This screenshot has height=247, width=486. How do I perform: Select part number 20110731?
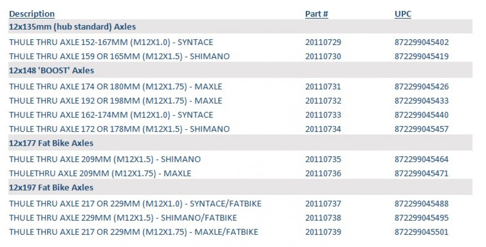click(323, 87)
